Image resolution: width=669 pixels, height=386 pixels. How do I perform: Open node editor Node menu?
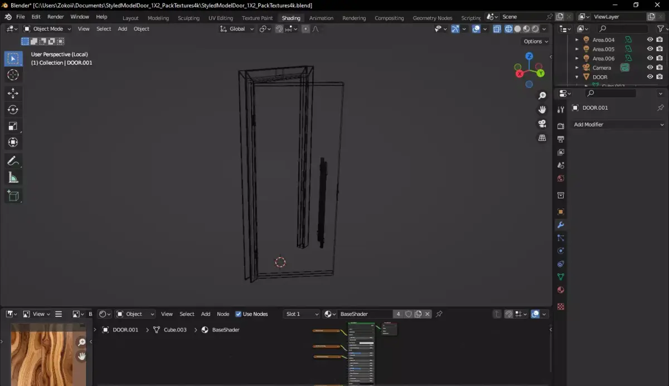tap(223, 314)
